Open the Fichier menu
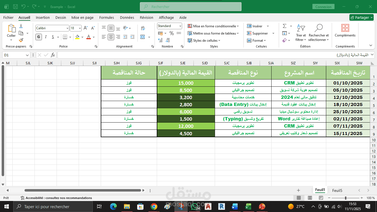Viewport: 377px width, 212px height. click(x=8, y=17)
